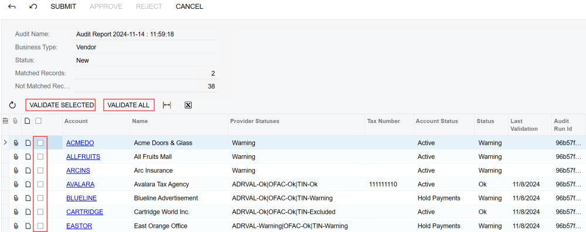Image resolution: width=586 pixels, height=232 pixels.
Task: Click the note document icon for AVALARA
Action: click(28, 184)
